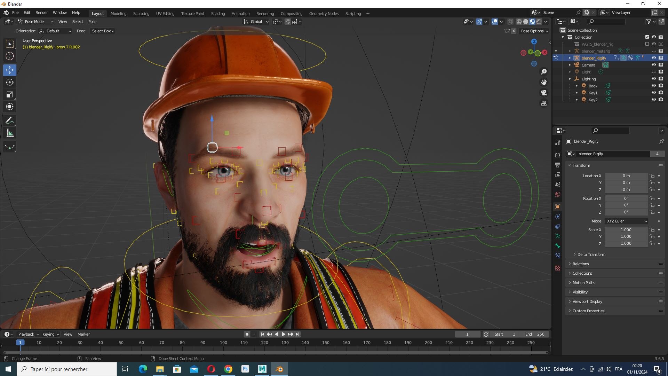This screenshot has height=376, width=668.
Task: Select the Transform tool
Action: [x=10, y=107]
